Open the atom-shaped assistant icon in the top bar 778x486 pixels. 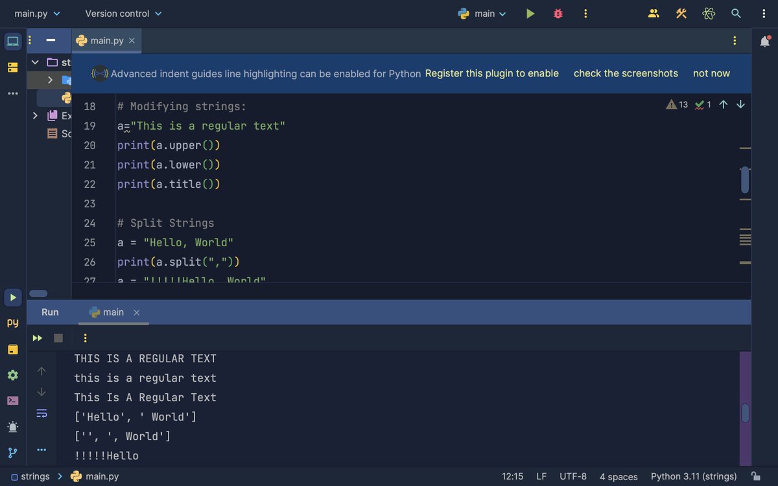coord(709,14)
